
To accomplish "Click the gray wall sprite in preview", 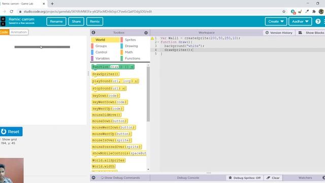I will tap(42, 47).
